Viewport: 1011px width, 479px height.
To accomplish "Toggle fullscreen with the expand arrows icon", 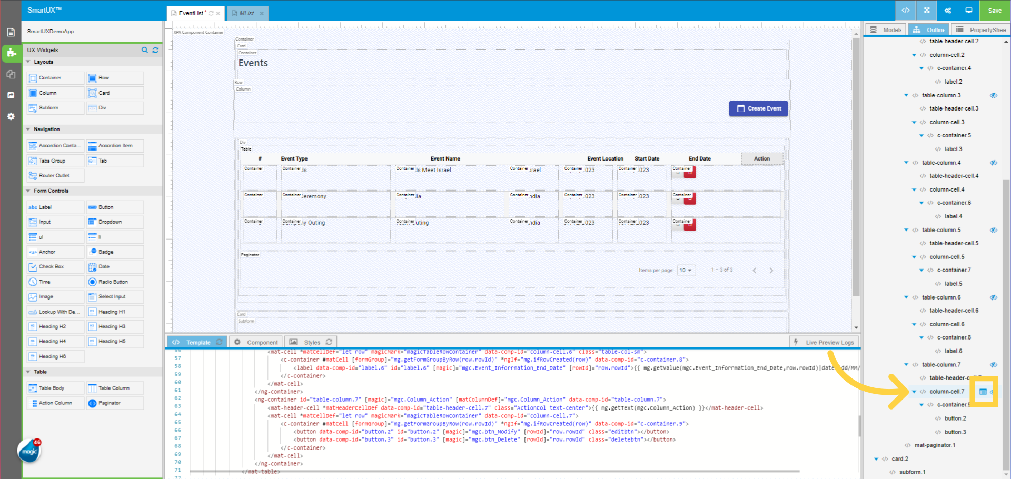I will [x=927, y=10].
